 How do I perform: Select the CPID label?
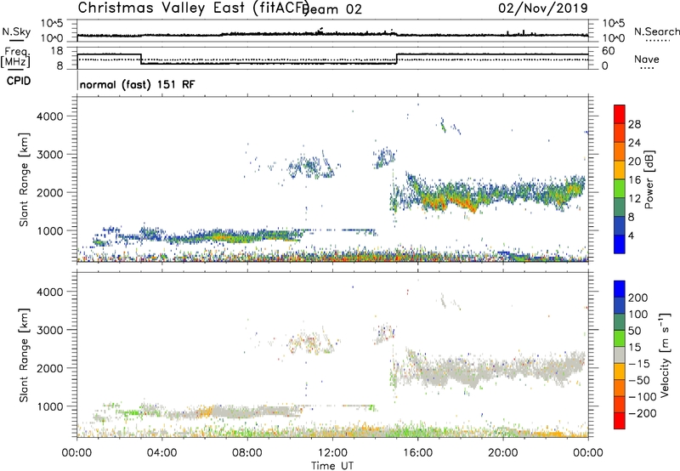pyautogui.click(x=19, y=81)
